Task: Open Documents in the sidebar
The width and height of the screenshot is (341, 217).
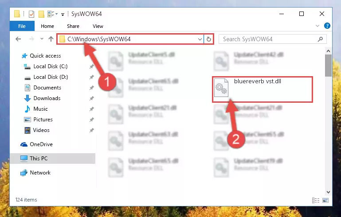Action: (47, 88)
